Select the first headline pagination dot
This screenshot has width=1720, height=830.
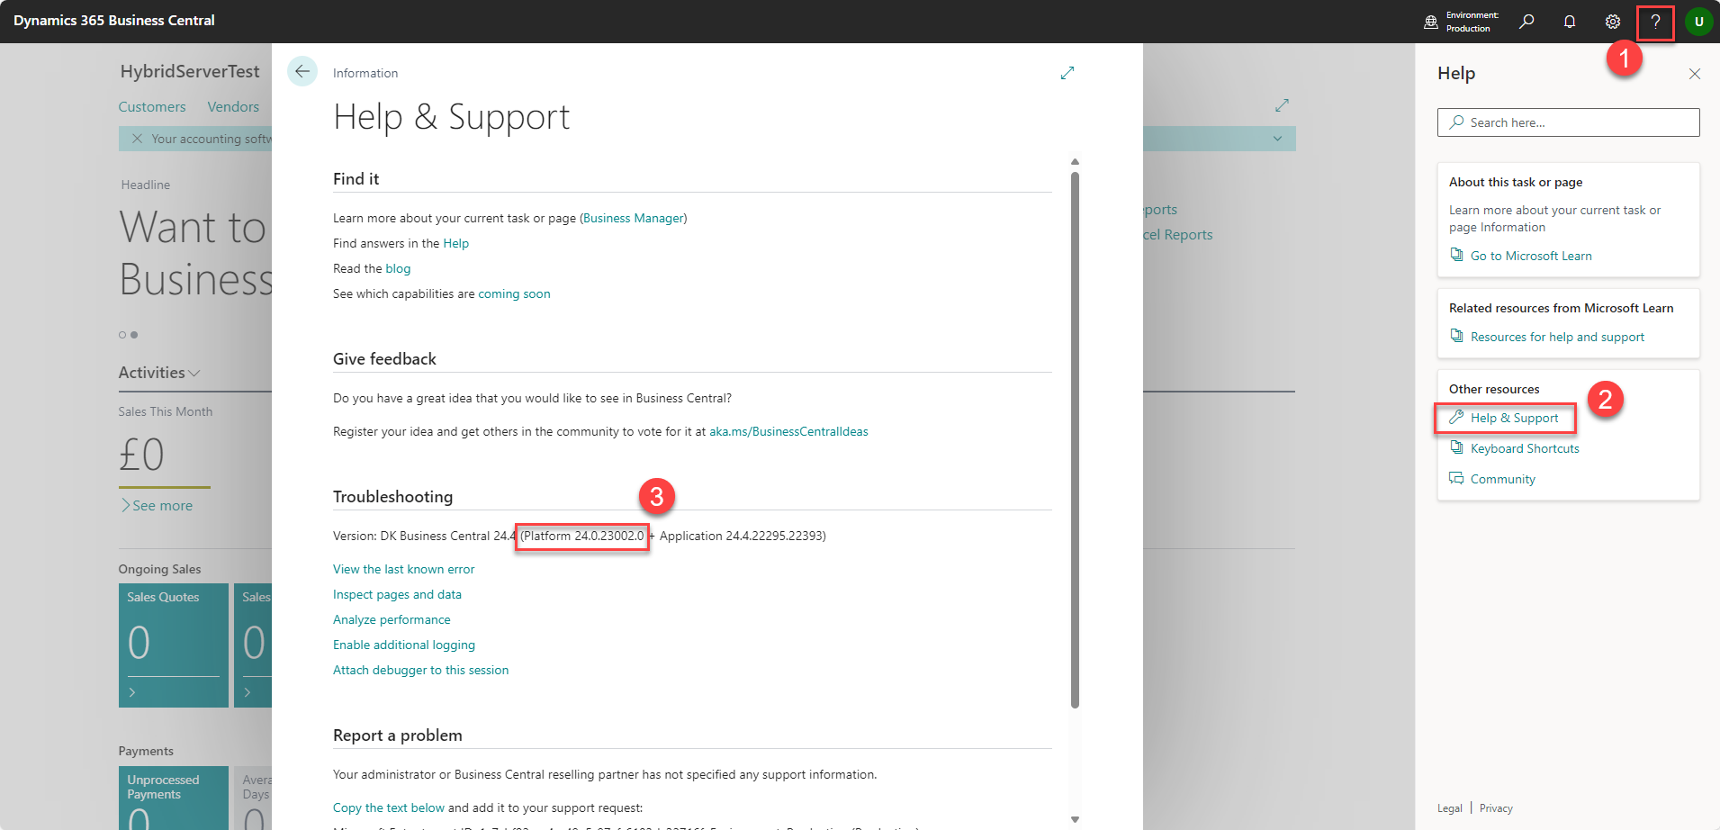tap(122, 335)
